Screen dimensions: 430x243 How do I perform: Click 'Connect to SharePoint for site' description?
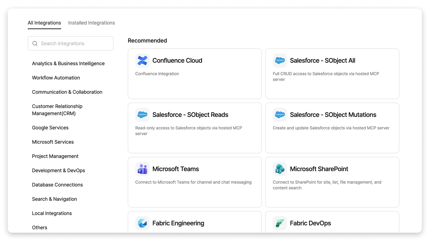(327, 185)
